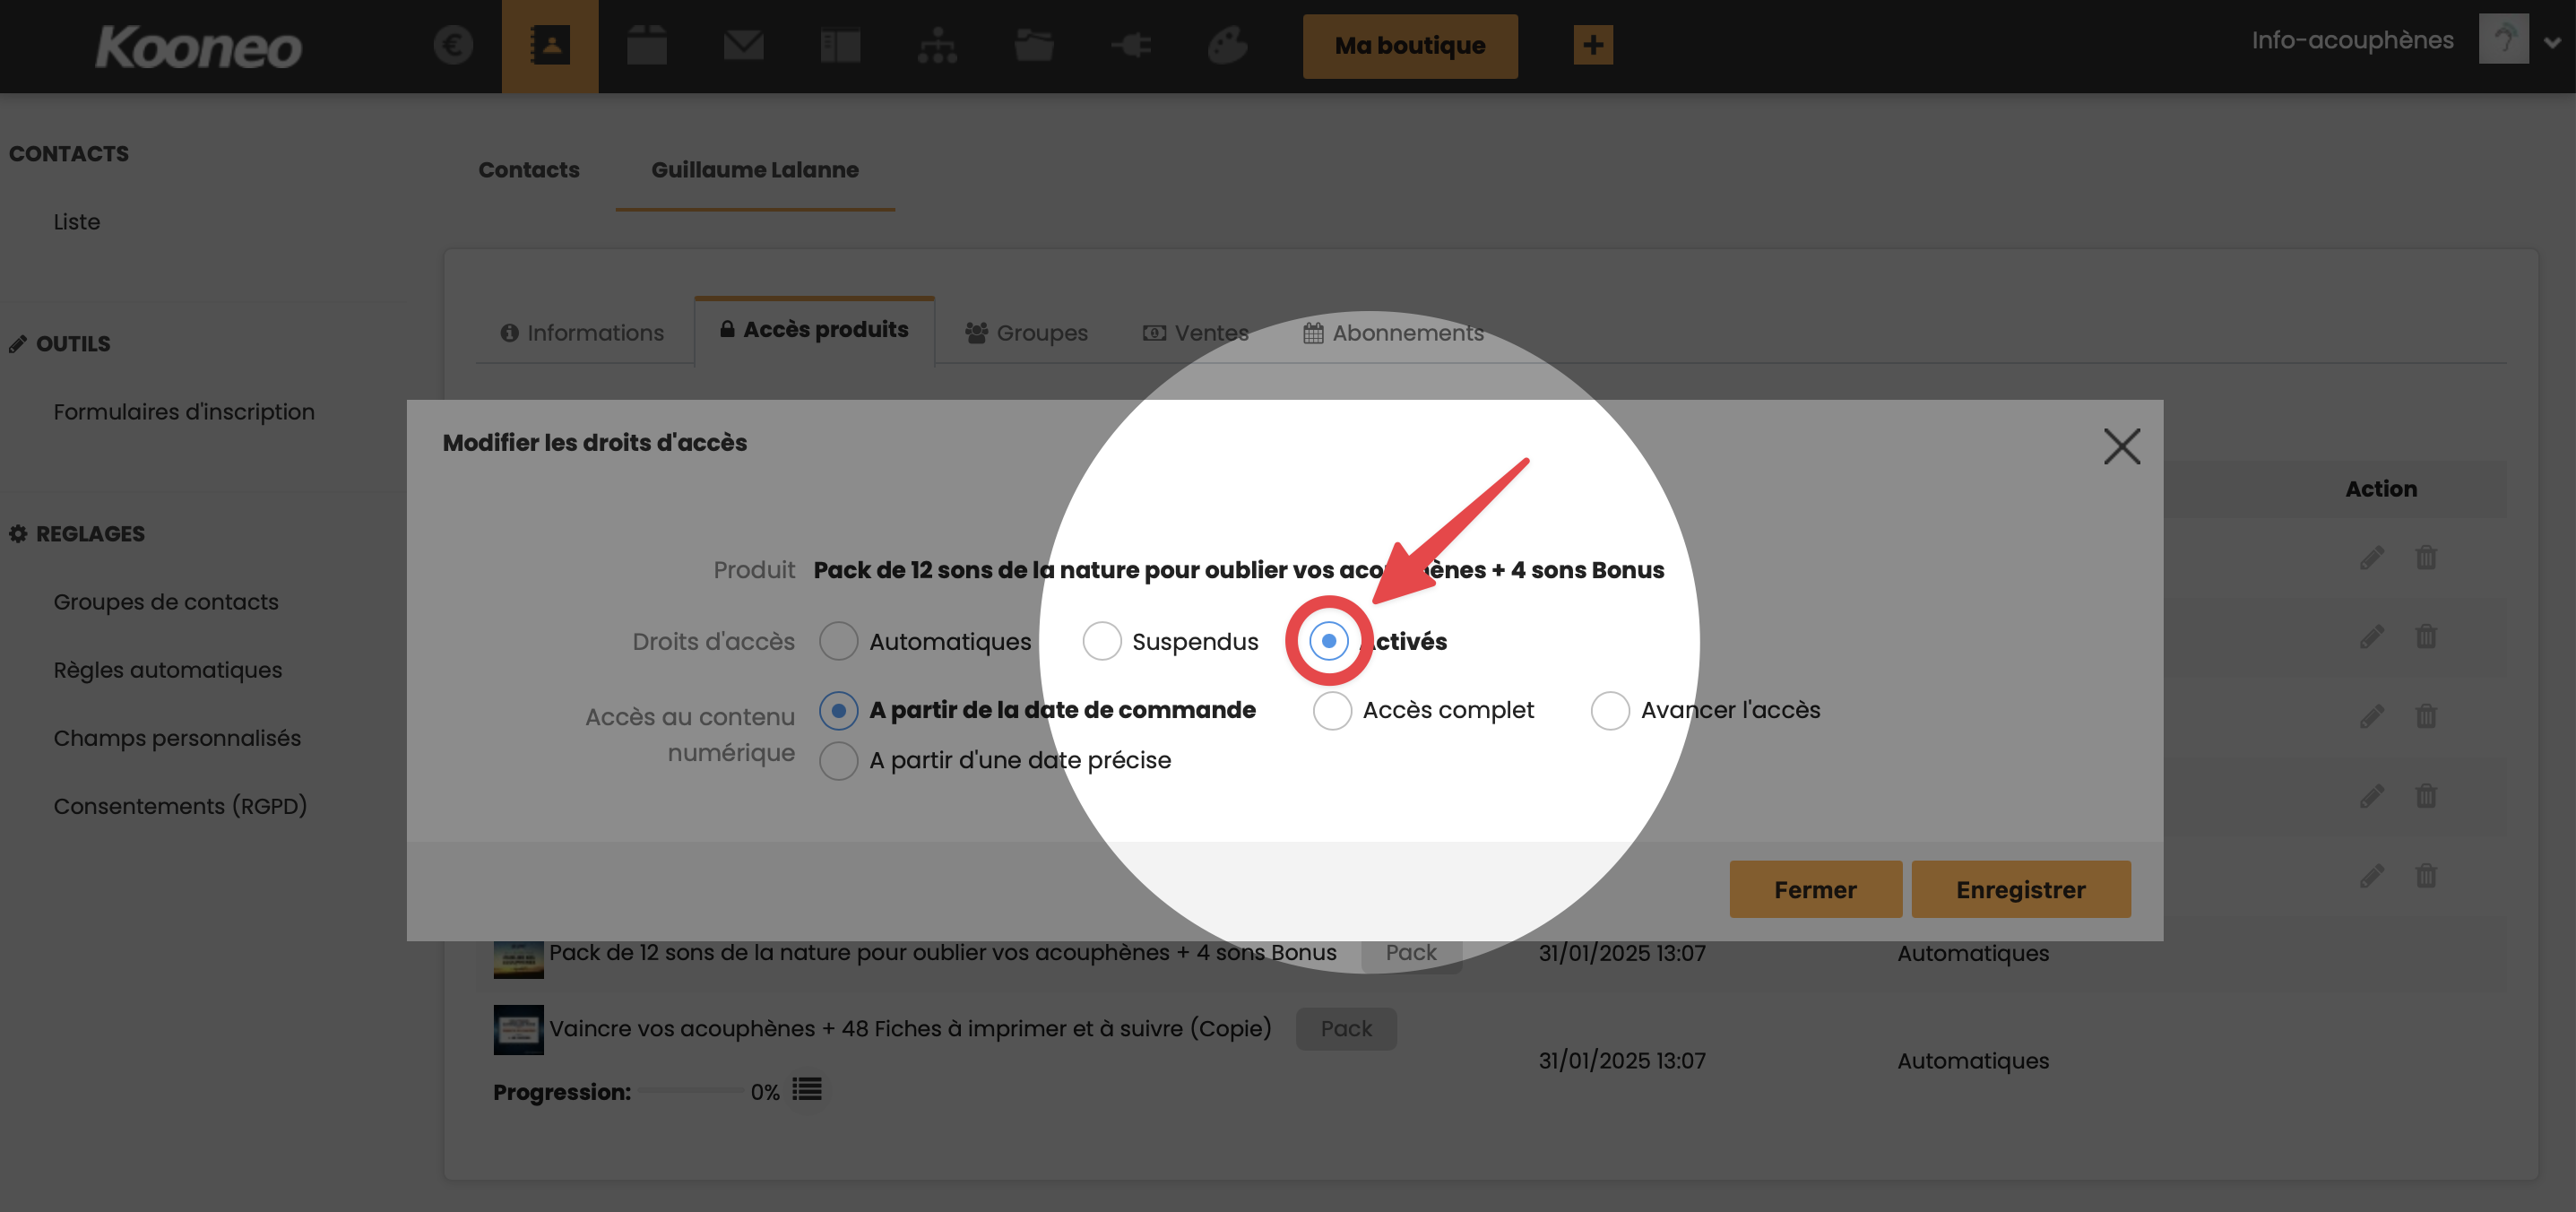Viewport: 2576px width, 1212px height.
Task: Click the fifth row edit pencil icon
Action: point(2372,876)
